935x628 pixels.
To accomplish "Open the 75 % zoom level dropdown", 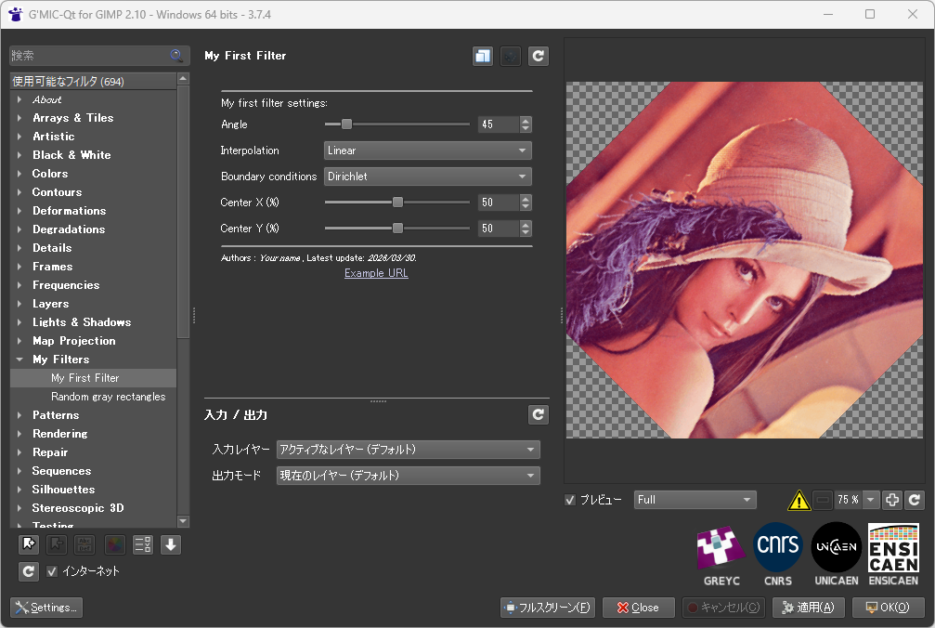I will pos(871,500).
